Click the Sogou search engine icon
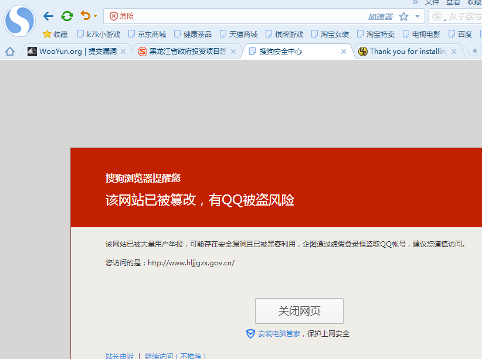482x359 pixels. coord(437,16)
